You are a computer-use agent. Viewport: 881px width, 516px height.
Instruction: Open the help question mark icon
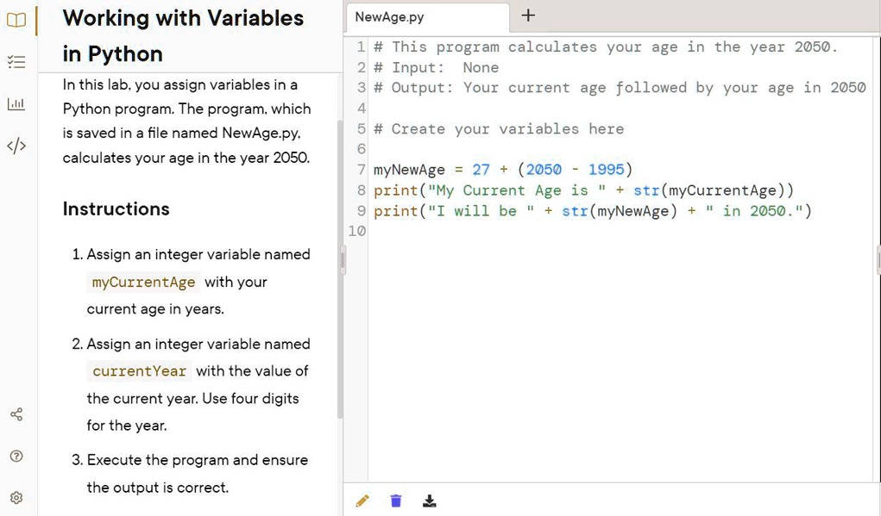[x=16, y=456]
